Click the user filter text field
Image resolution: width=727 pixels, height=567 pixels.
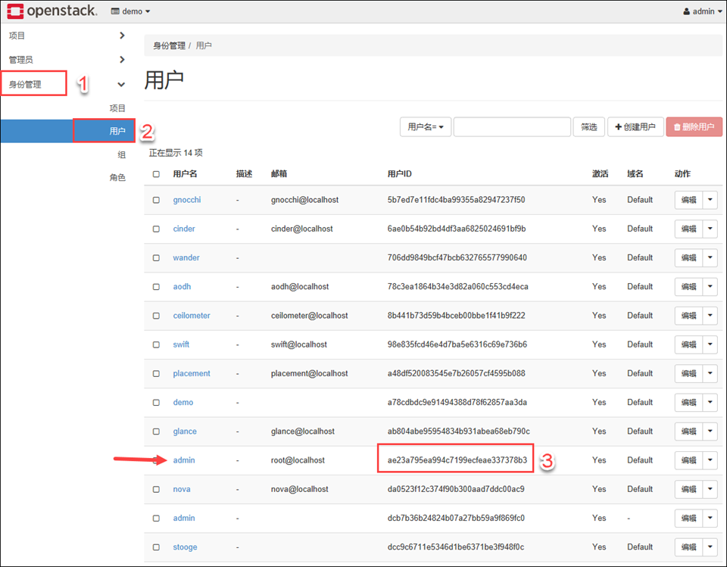(x=512, y=127)
